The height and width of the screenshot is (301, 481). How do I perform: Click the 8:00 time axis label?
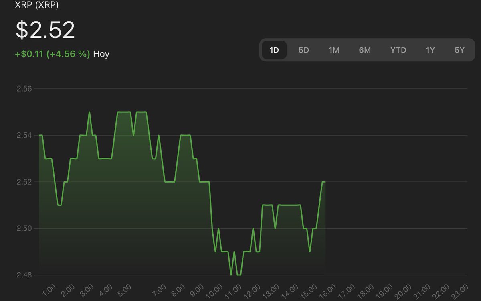pos(178,290)
